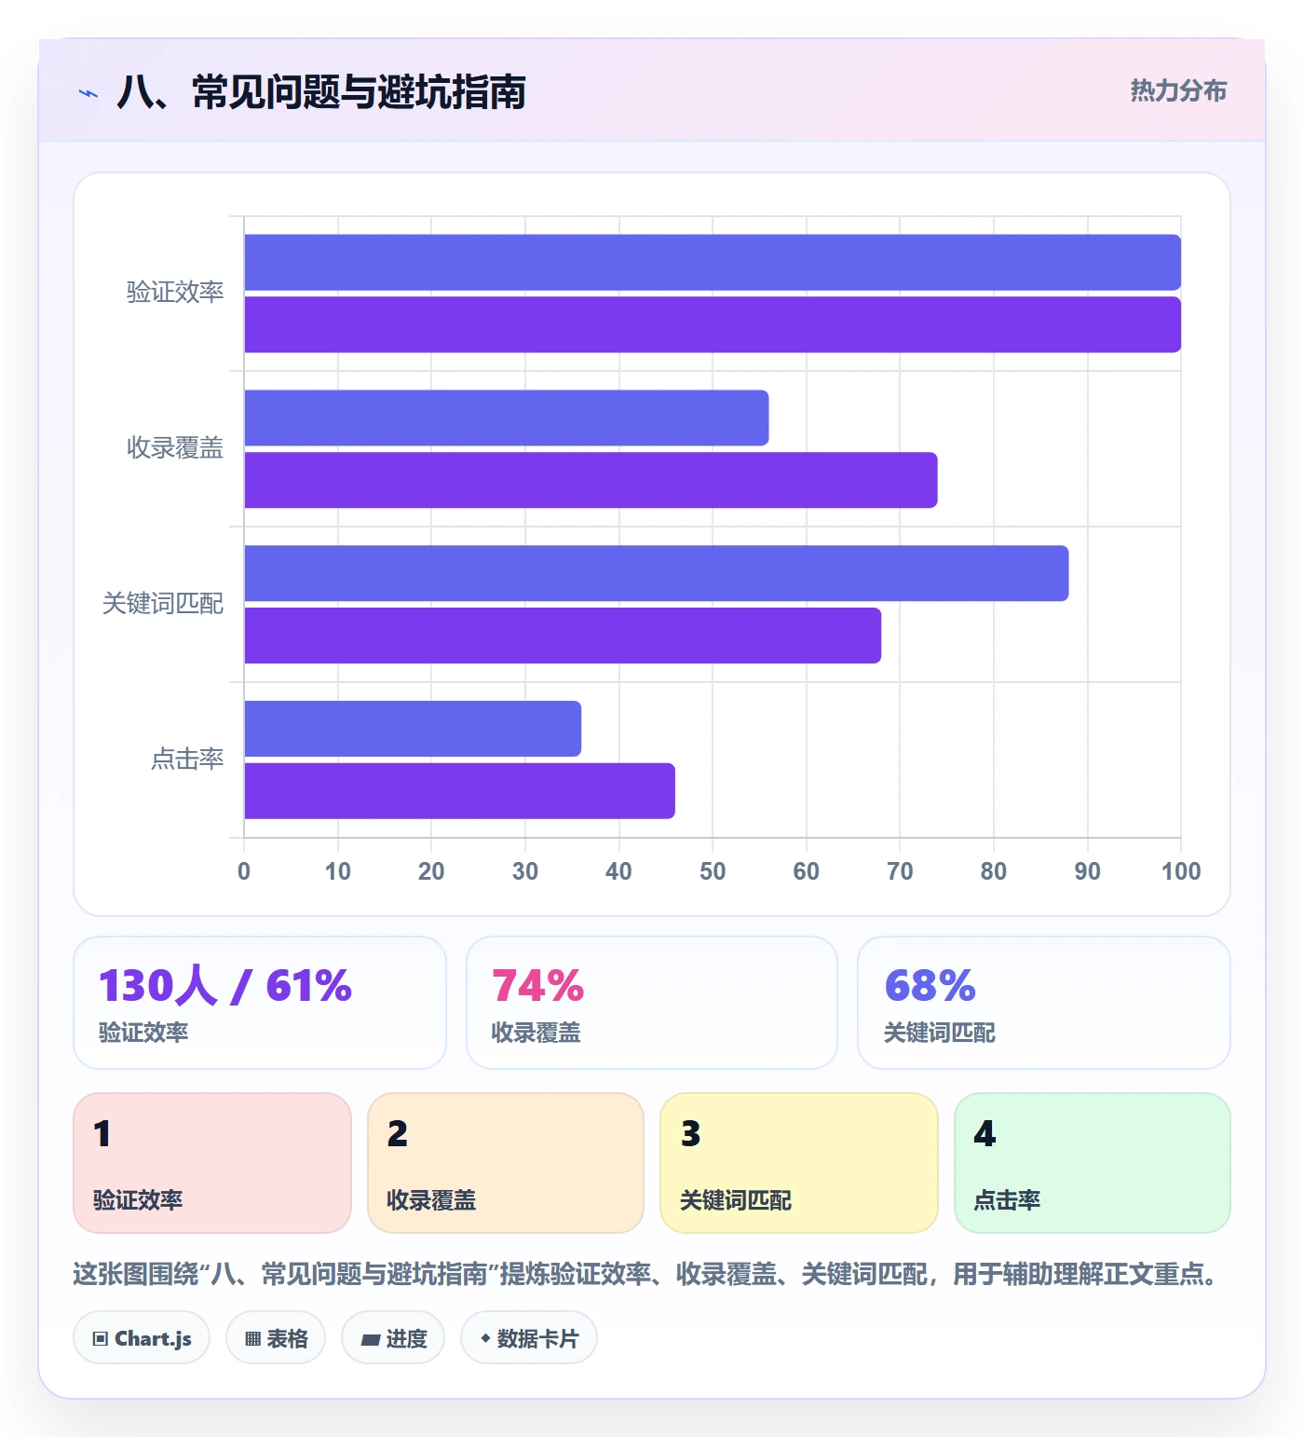The image size is (1304, 1437).
Task: Click the heading 八、常见问题与避坑指南
Action: click(321, 92)
